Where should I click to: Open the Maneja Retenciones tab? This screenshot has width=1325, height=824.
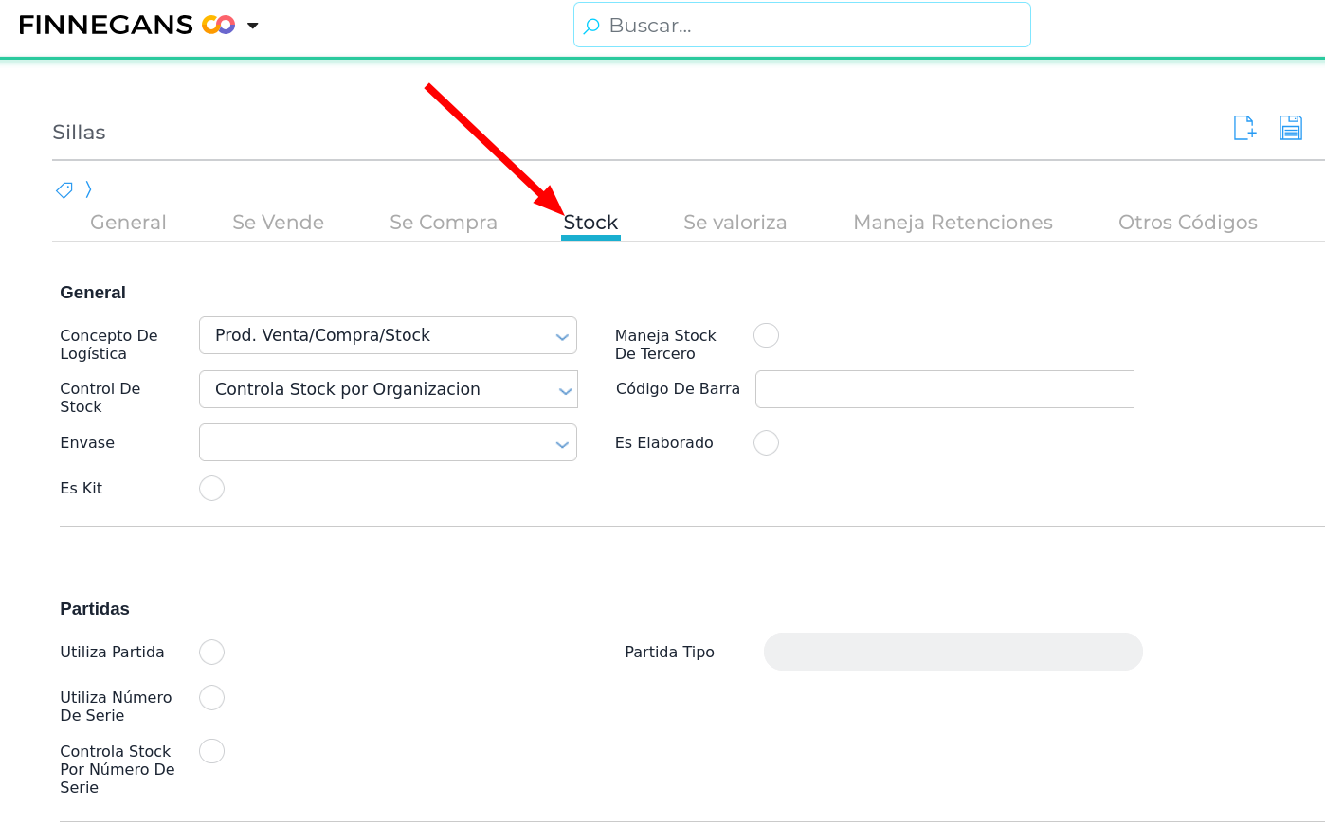click(x=953, y=223)
